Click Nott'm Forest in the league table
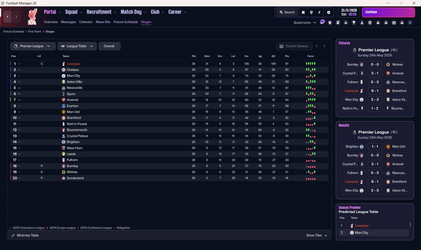 77,124
